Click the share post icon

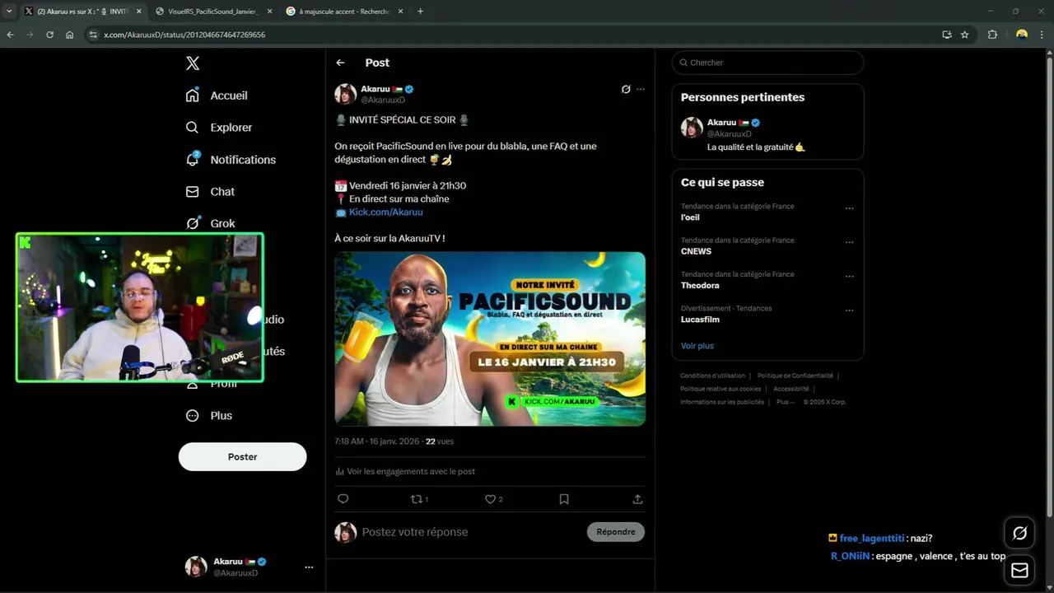coord(637,499)
